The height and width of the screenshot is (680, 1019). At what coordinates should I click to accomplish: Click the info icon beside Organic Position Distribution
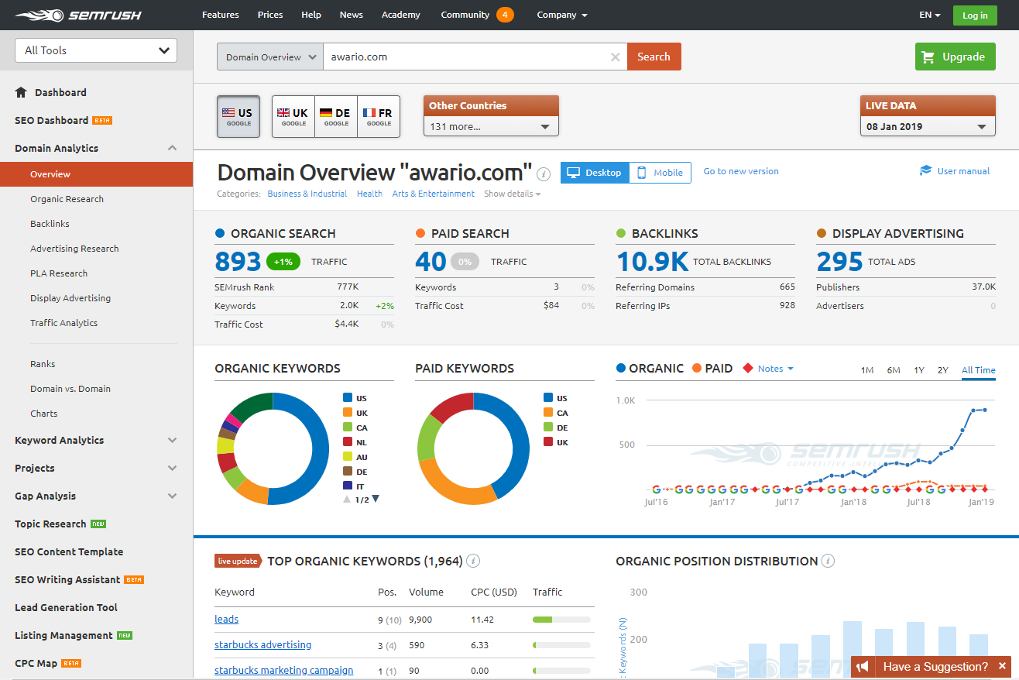tap(828, 561)
